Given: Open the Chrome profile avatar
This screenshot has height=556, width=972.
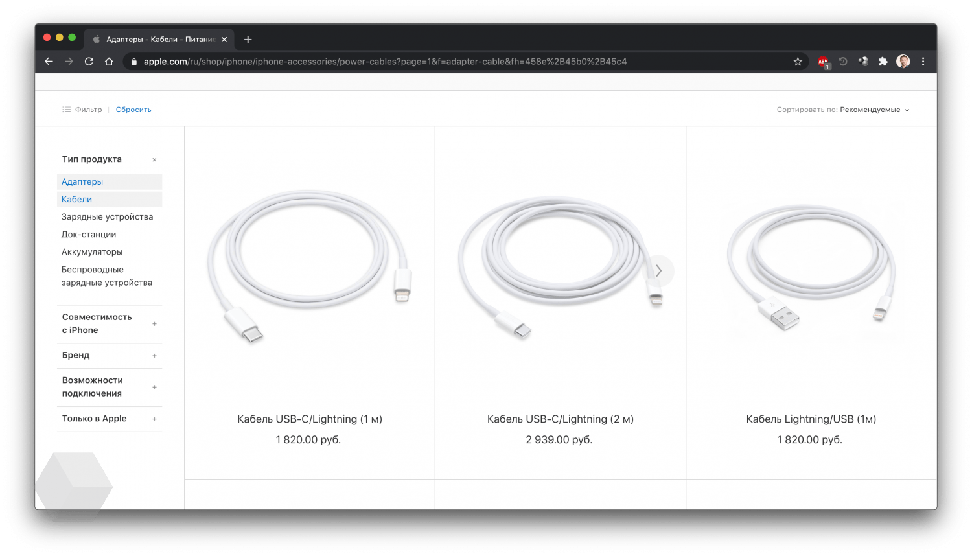Looking at the screenshot, I should [x=903, y=62].
